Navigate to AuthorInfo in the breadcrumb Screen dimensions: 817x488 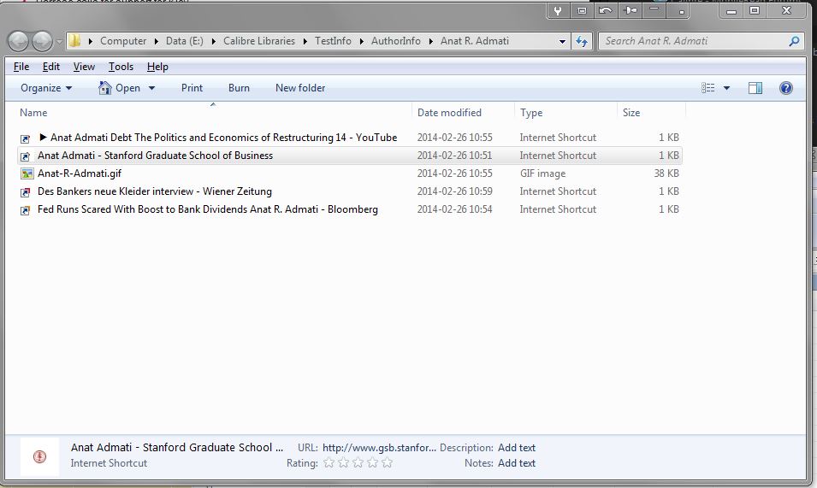point(395,41)
